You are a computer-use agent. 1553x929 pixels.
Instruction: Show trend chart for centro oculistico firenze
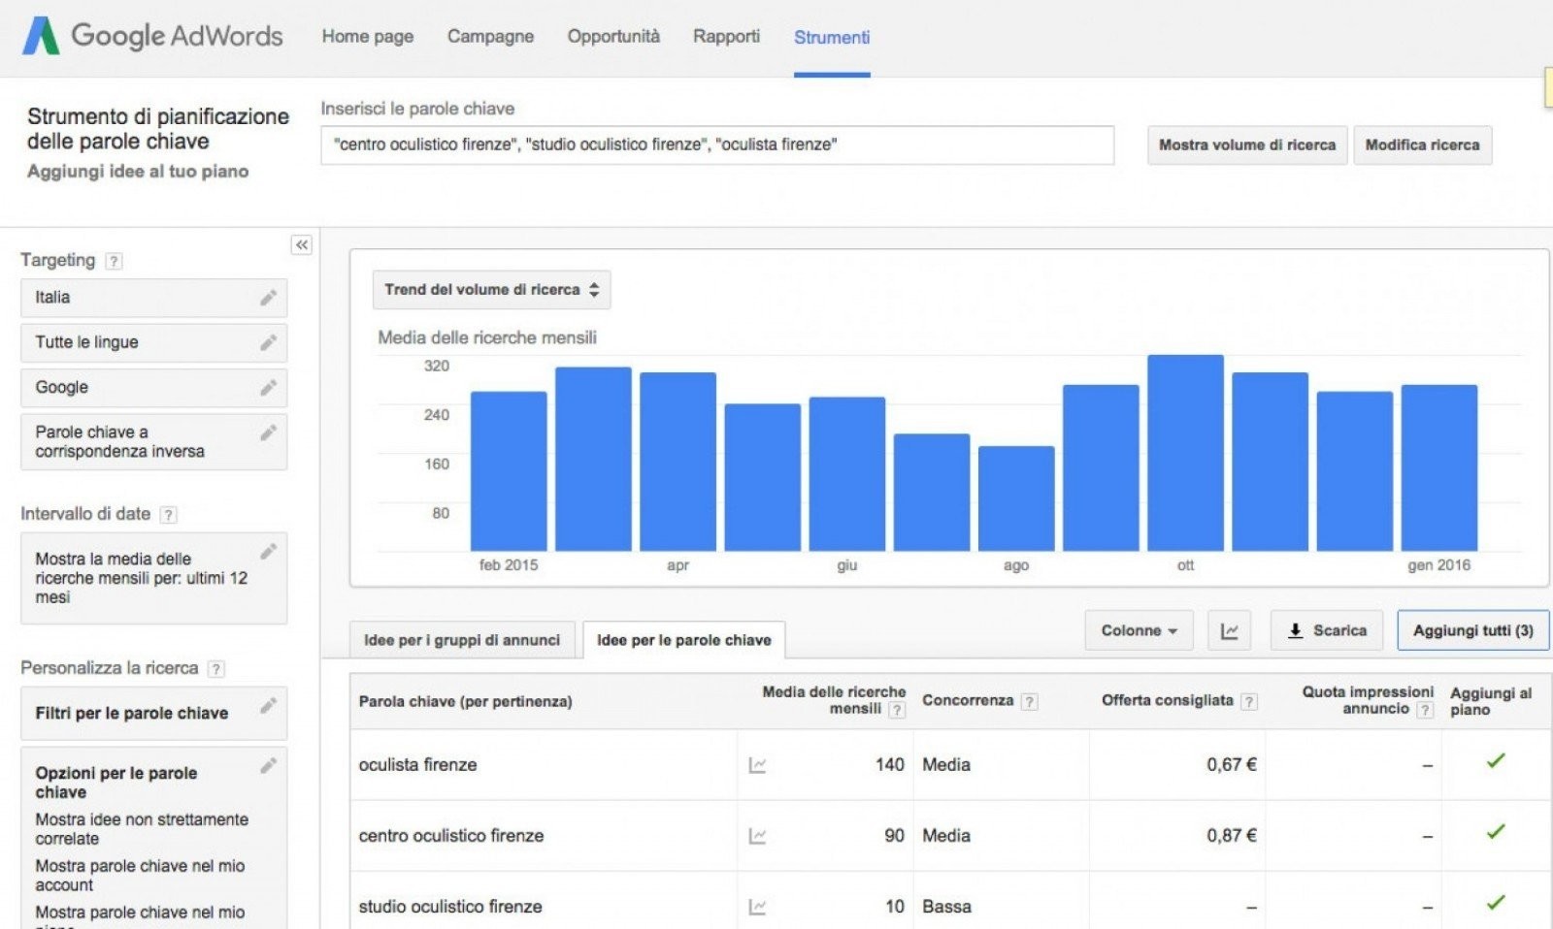click(758, 836)
